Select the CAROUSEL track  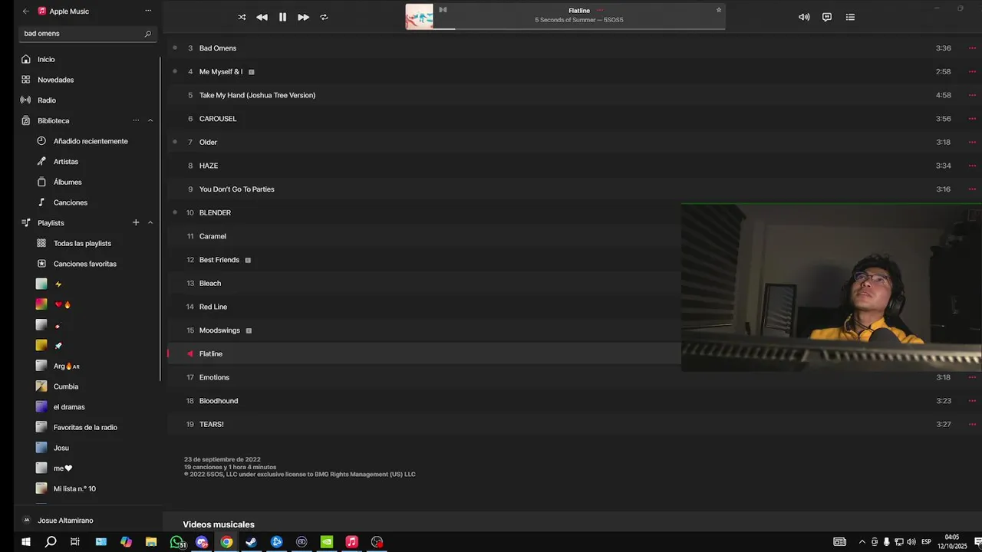tap(218, 119)
